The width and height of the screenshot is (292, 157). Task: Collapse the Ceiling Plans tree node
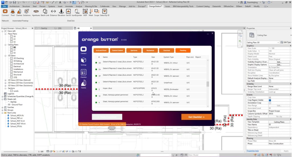(x=5, y=45)
